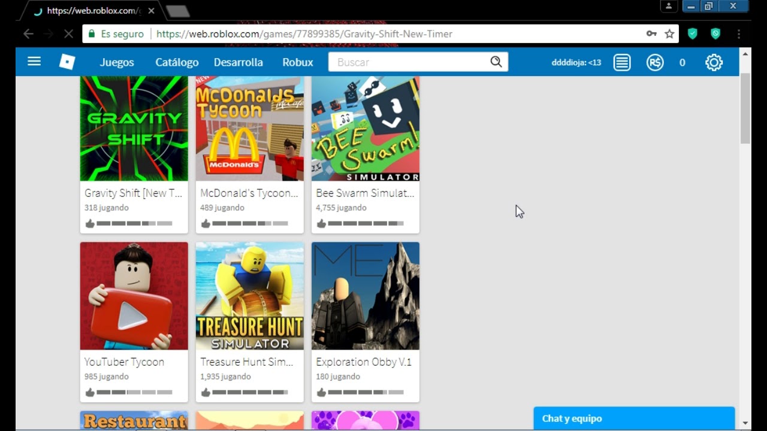The image size is (767, 431).
Task: Open the Desarrolla menu item
Action: [238, 62]
